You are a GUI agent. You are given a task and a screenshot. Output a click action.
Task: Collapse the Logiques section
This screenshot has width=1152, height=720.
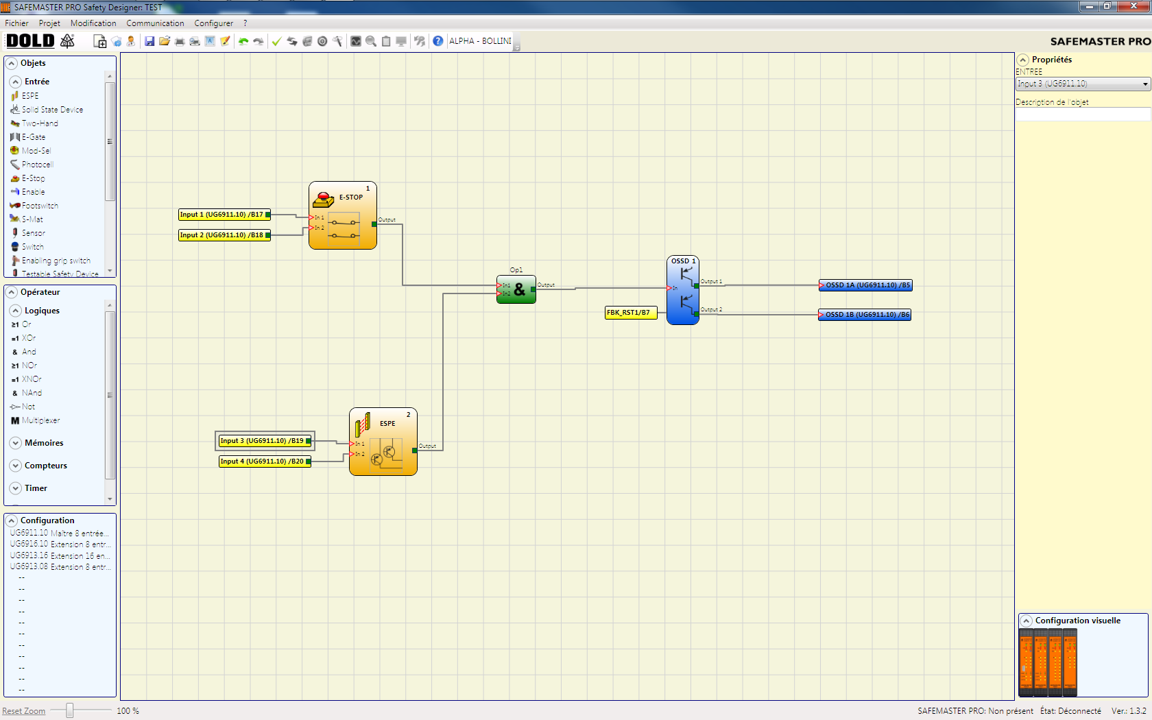(x=15, y=311)
